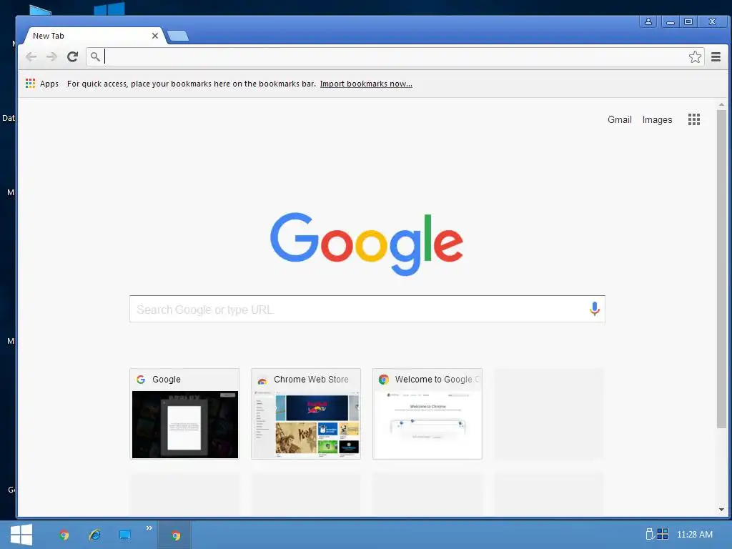Maximize the Chrome window
732x549 pixels.
pos(688,21)
